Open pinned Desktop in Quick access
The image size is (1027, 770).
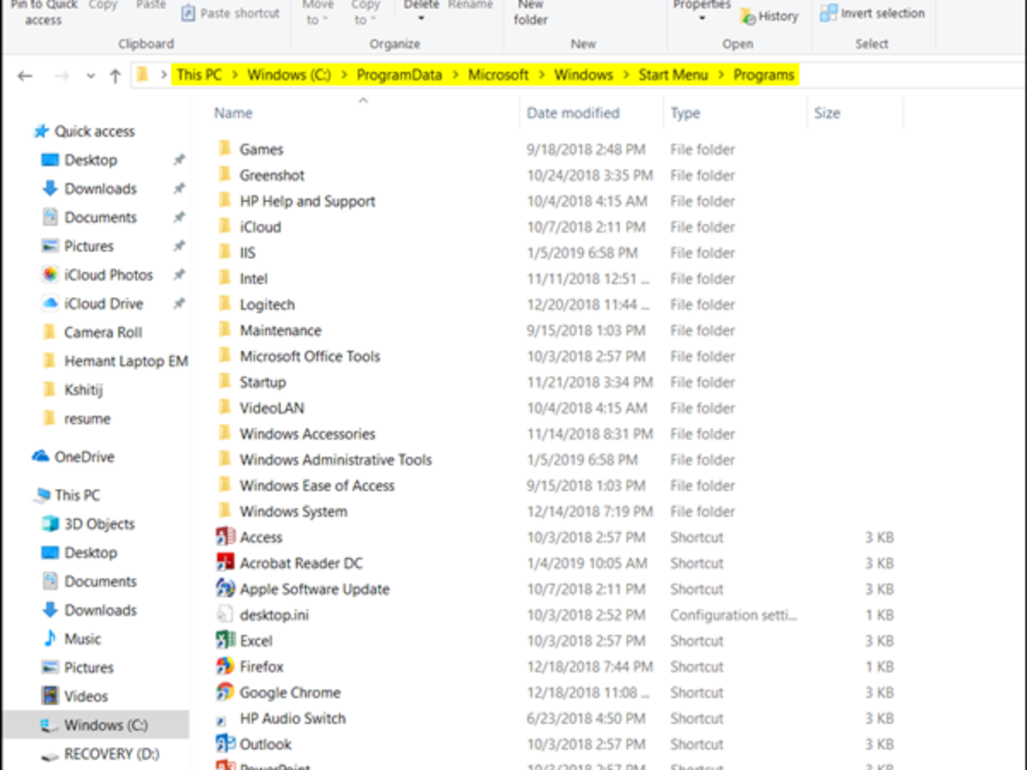(x=80, y=160)
